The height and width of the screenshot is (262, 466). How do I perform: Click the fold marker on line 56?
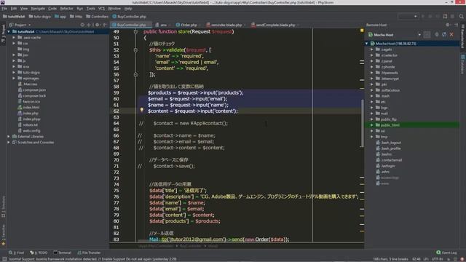point(135,74)
